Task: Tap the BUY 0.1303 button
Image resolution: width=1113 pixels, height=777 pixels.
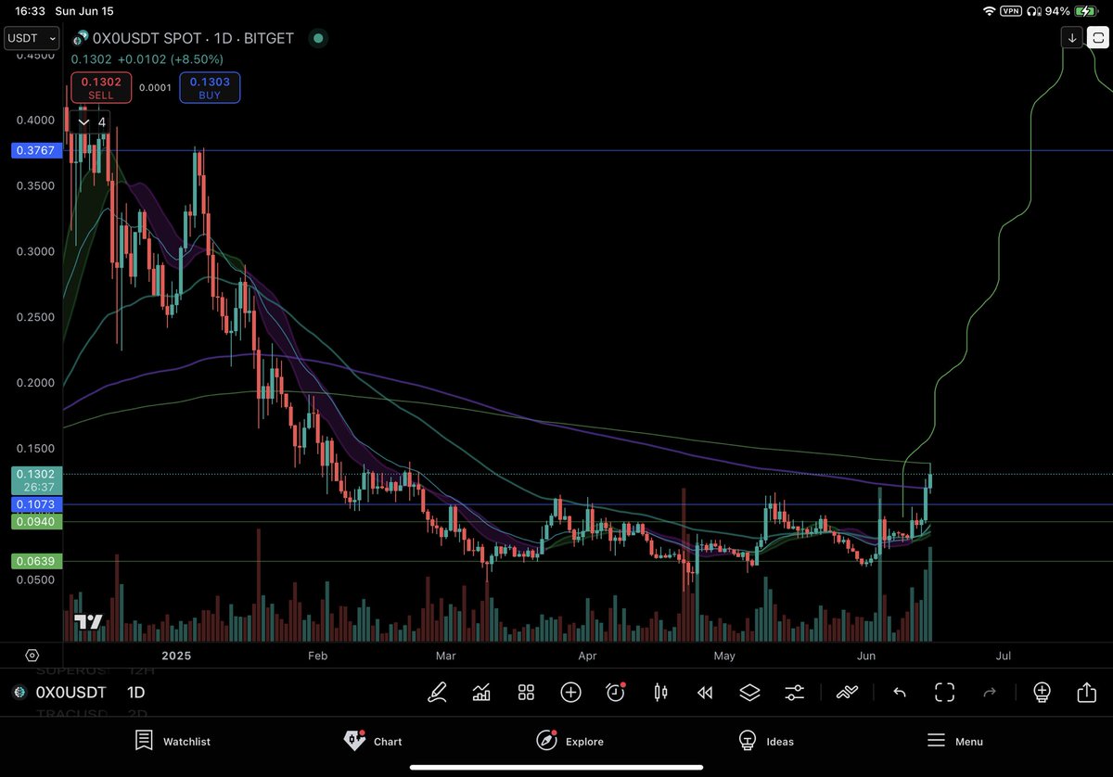Action: 210,88
